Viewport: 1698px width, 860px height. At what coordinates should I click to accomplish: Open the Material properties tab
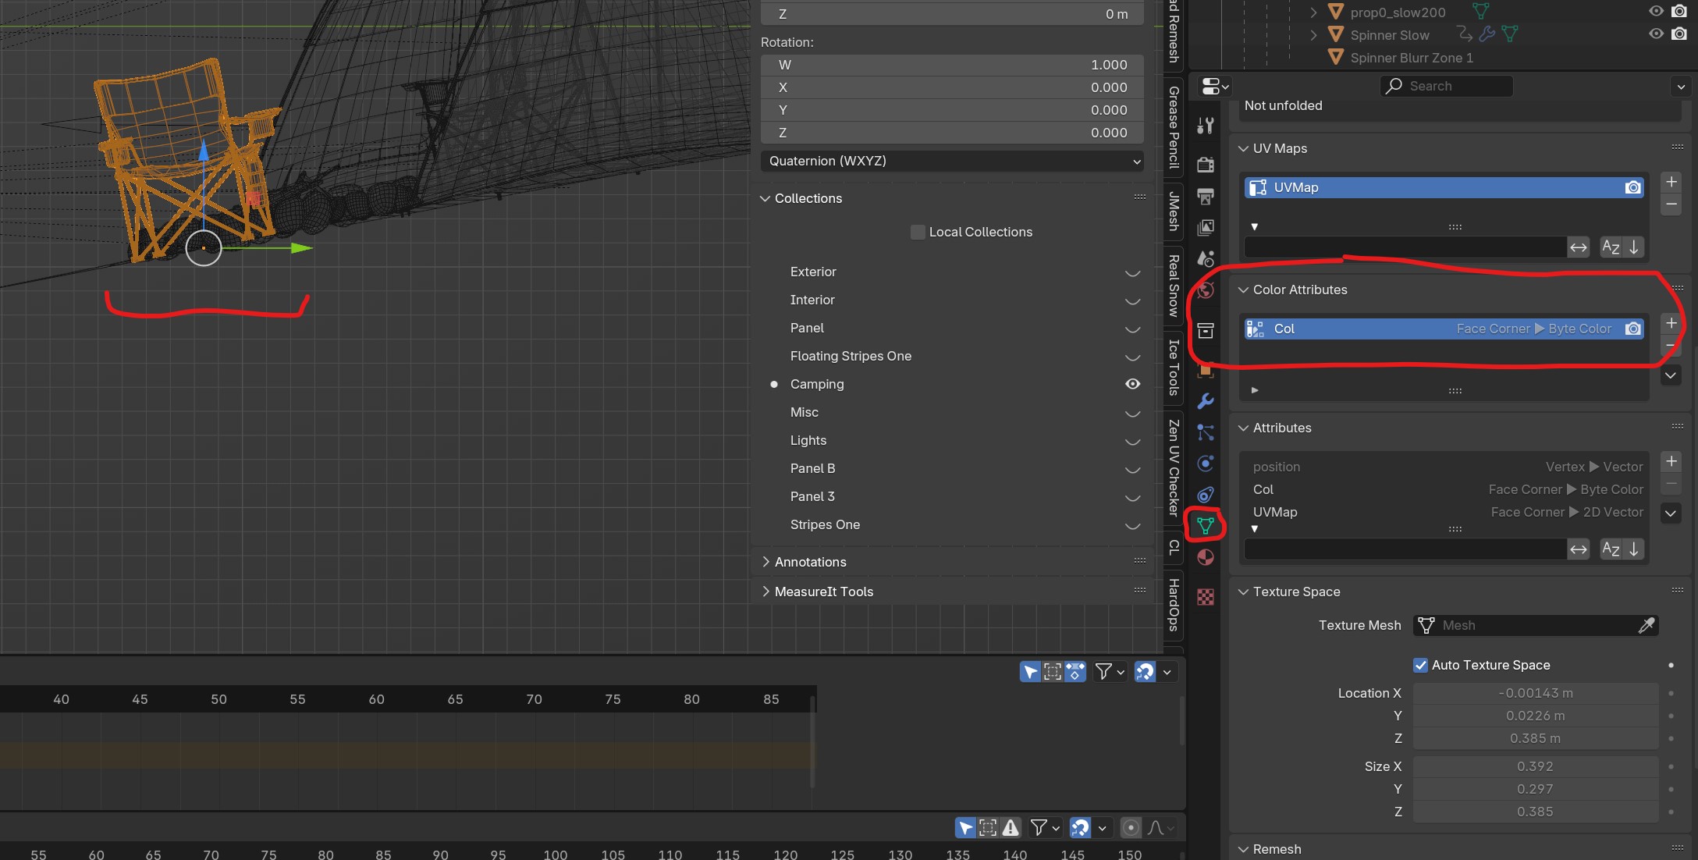point(1206,557)
